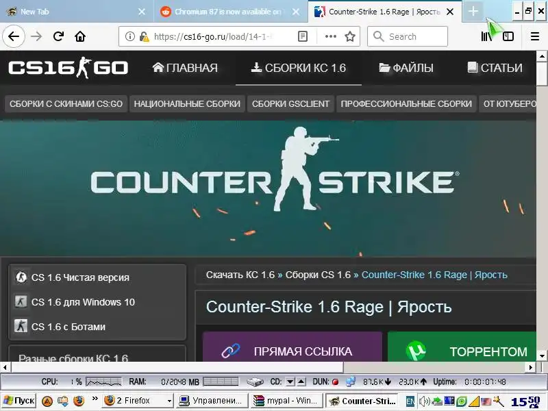Click vertical scrollbar down arrow
The height and width of the screenshot is (411, 548).
click(x=542, y=356)
